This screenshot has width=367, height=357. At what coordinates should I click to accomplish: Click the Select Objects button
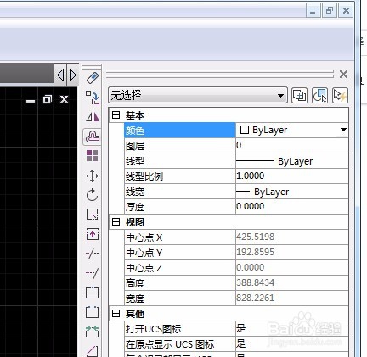(319, 95)
